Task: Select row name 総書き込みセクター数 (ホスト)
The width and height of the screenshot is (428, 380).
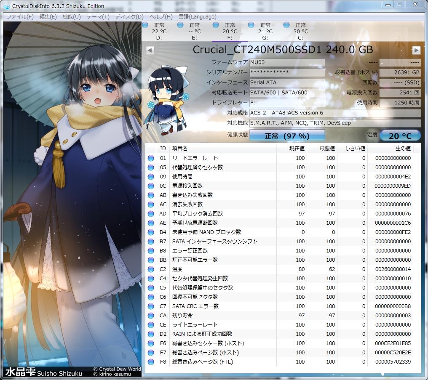Action: point(208,343)
